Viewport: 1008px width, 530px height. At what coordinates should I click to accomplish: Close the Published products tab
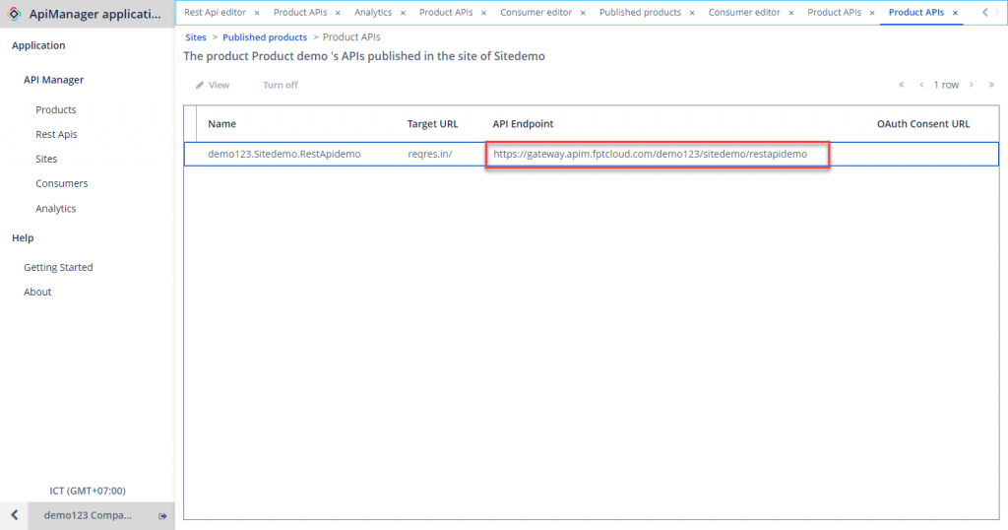[692, 13]
